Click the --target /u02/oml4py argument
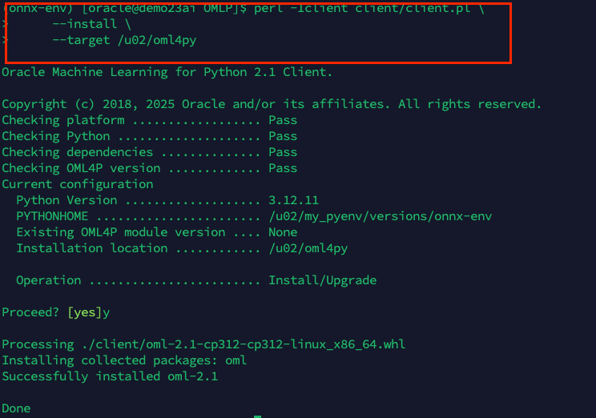 tap(124, 40)
